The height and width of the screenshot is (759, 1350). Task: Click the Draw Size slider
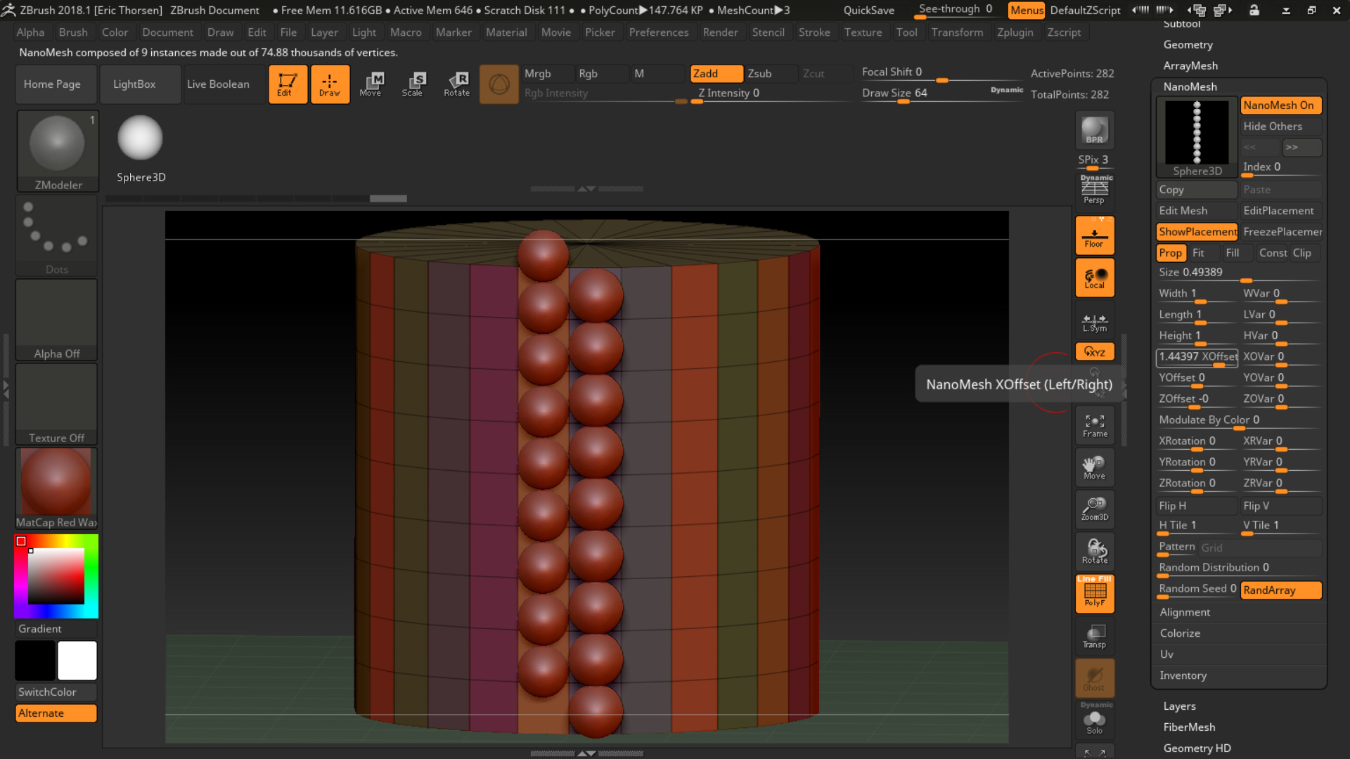click(x=942, y=94)
